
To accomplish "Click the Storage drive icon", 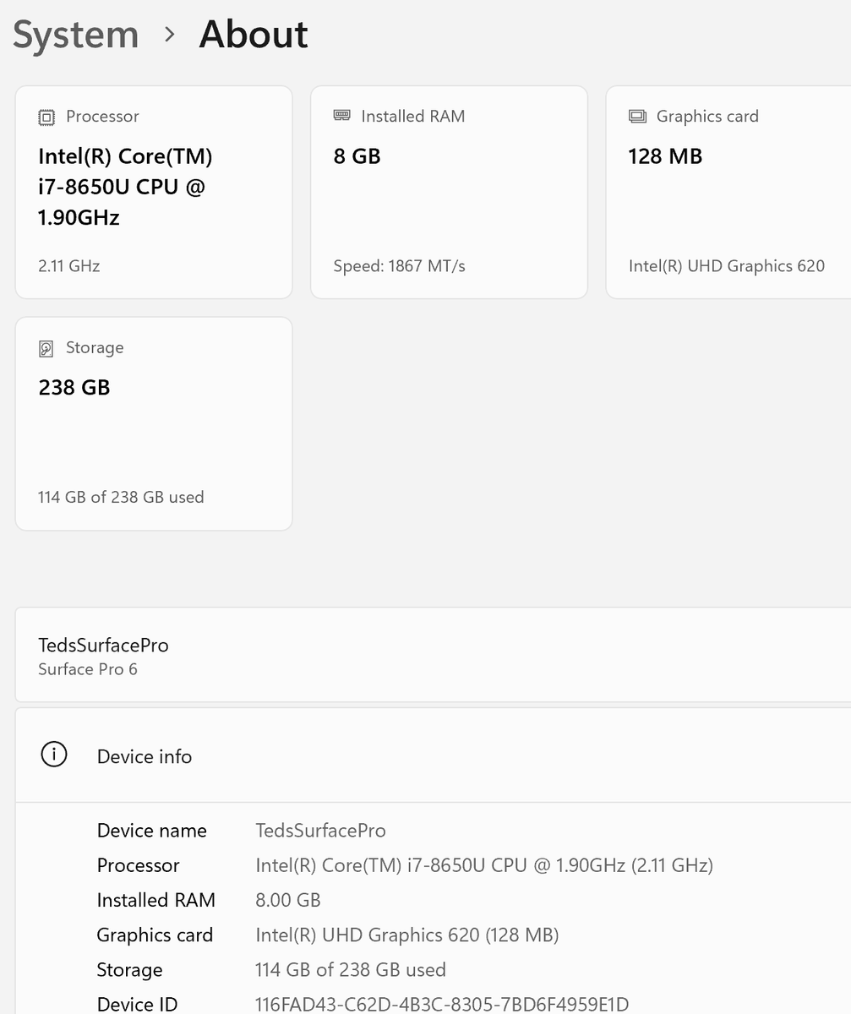I will (46, 348).
